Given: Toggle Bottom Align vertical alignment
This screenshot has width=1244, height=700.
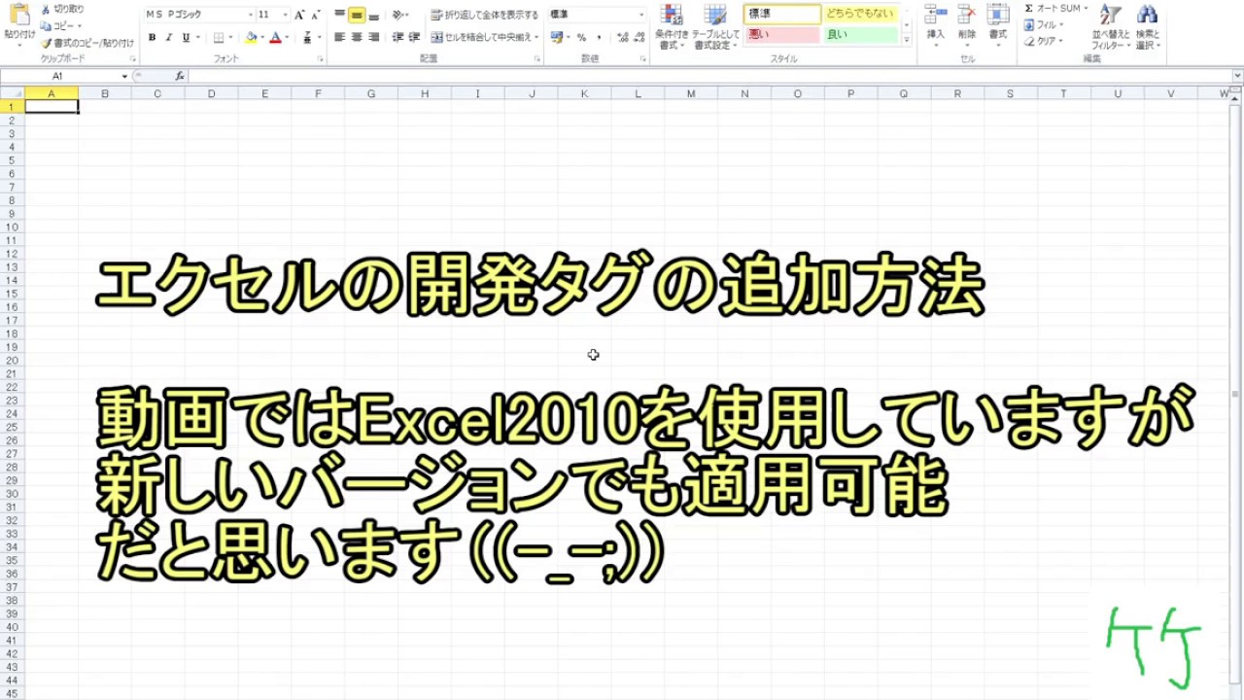Looking at the screenshot, I should click(x=374, y=15).
